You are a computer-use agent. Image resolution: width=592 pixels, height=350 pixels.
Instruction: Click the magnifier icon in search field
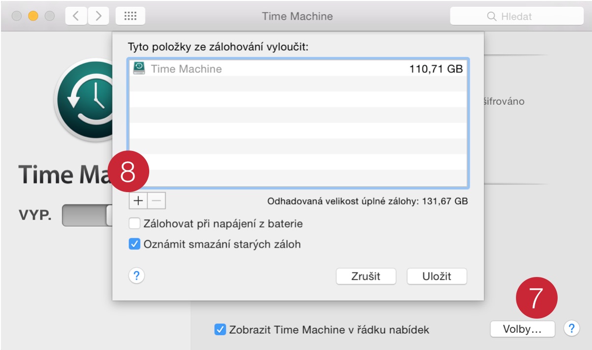click(491, 17)
